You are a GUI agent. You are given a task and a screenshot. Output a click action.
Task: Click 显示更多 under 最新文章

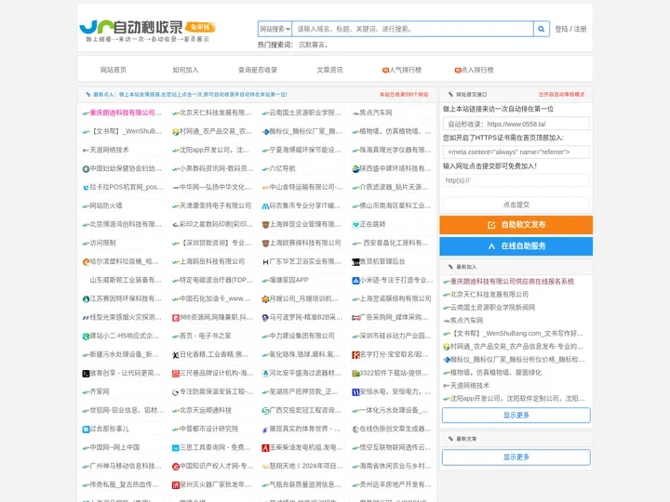516,456
